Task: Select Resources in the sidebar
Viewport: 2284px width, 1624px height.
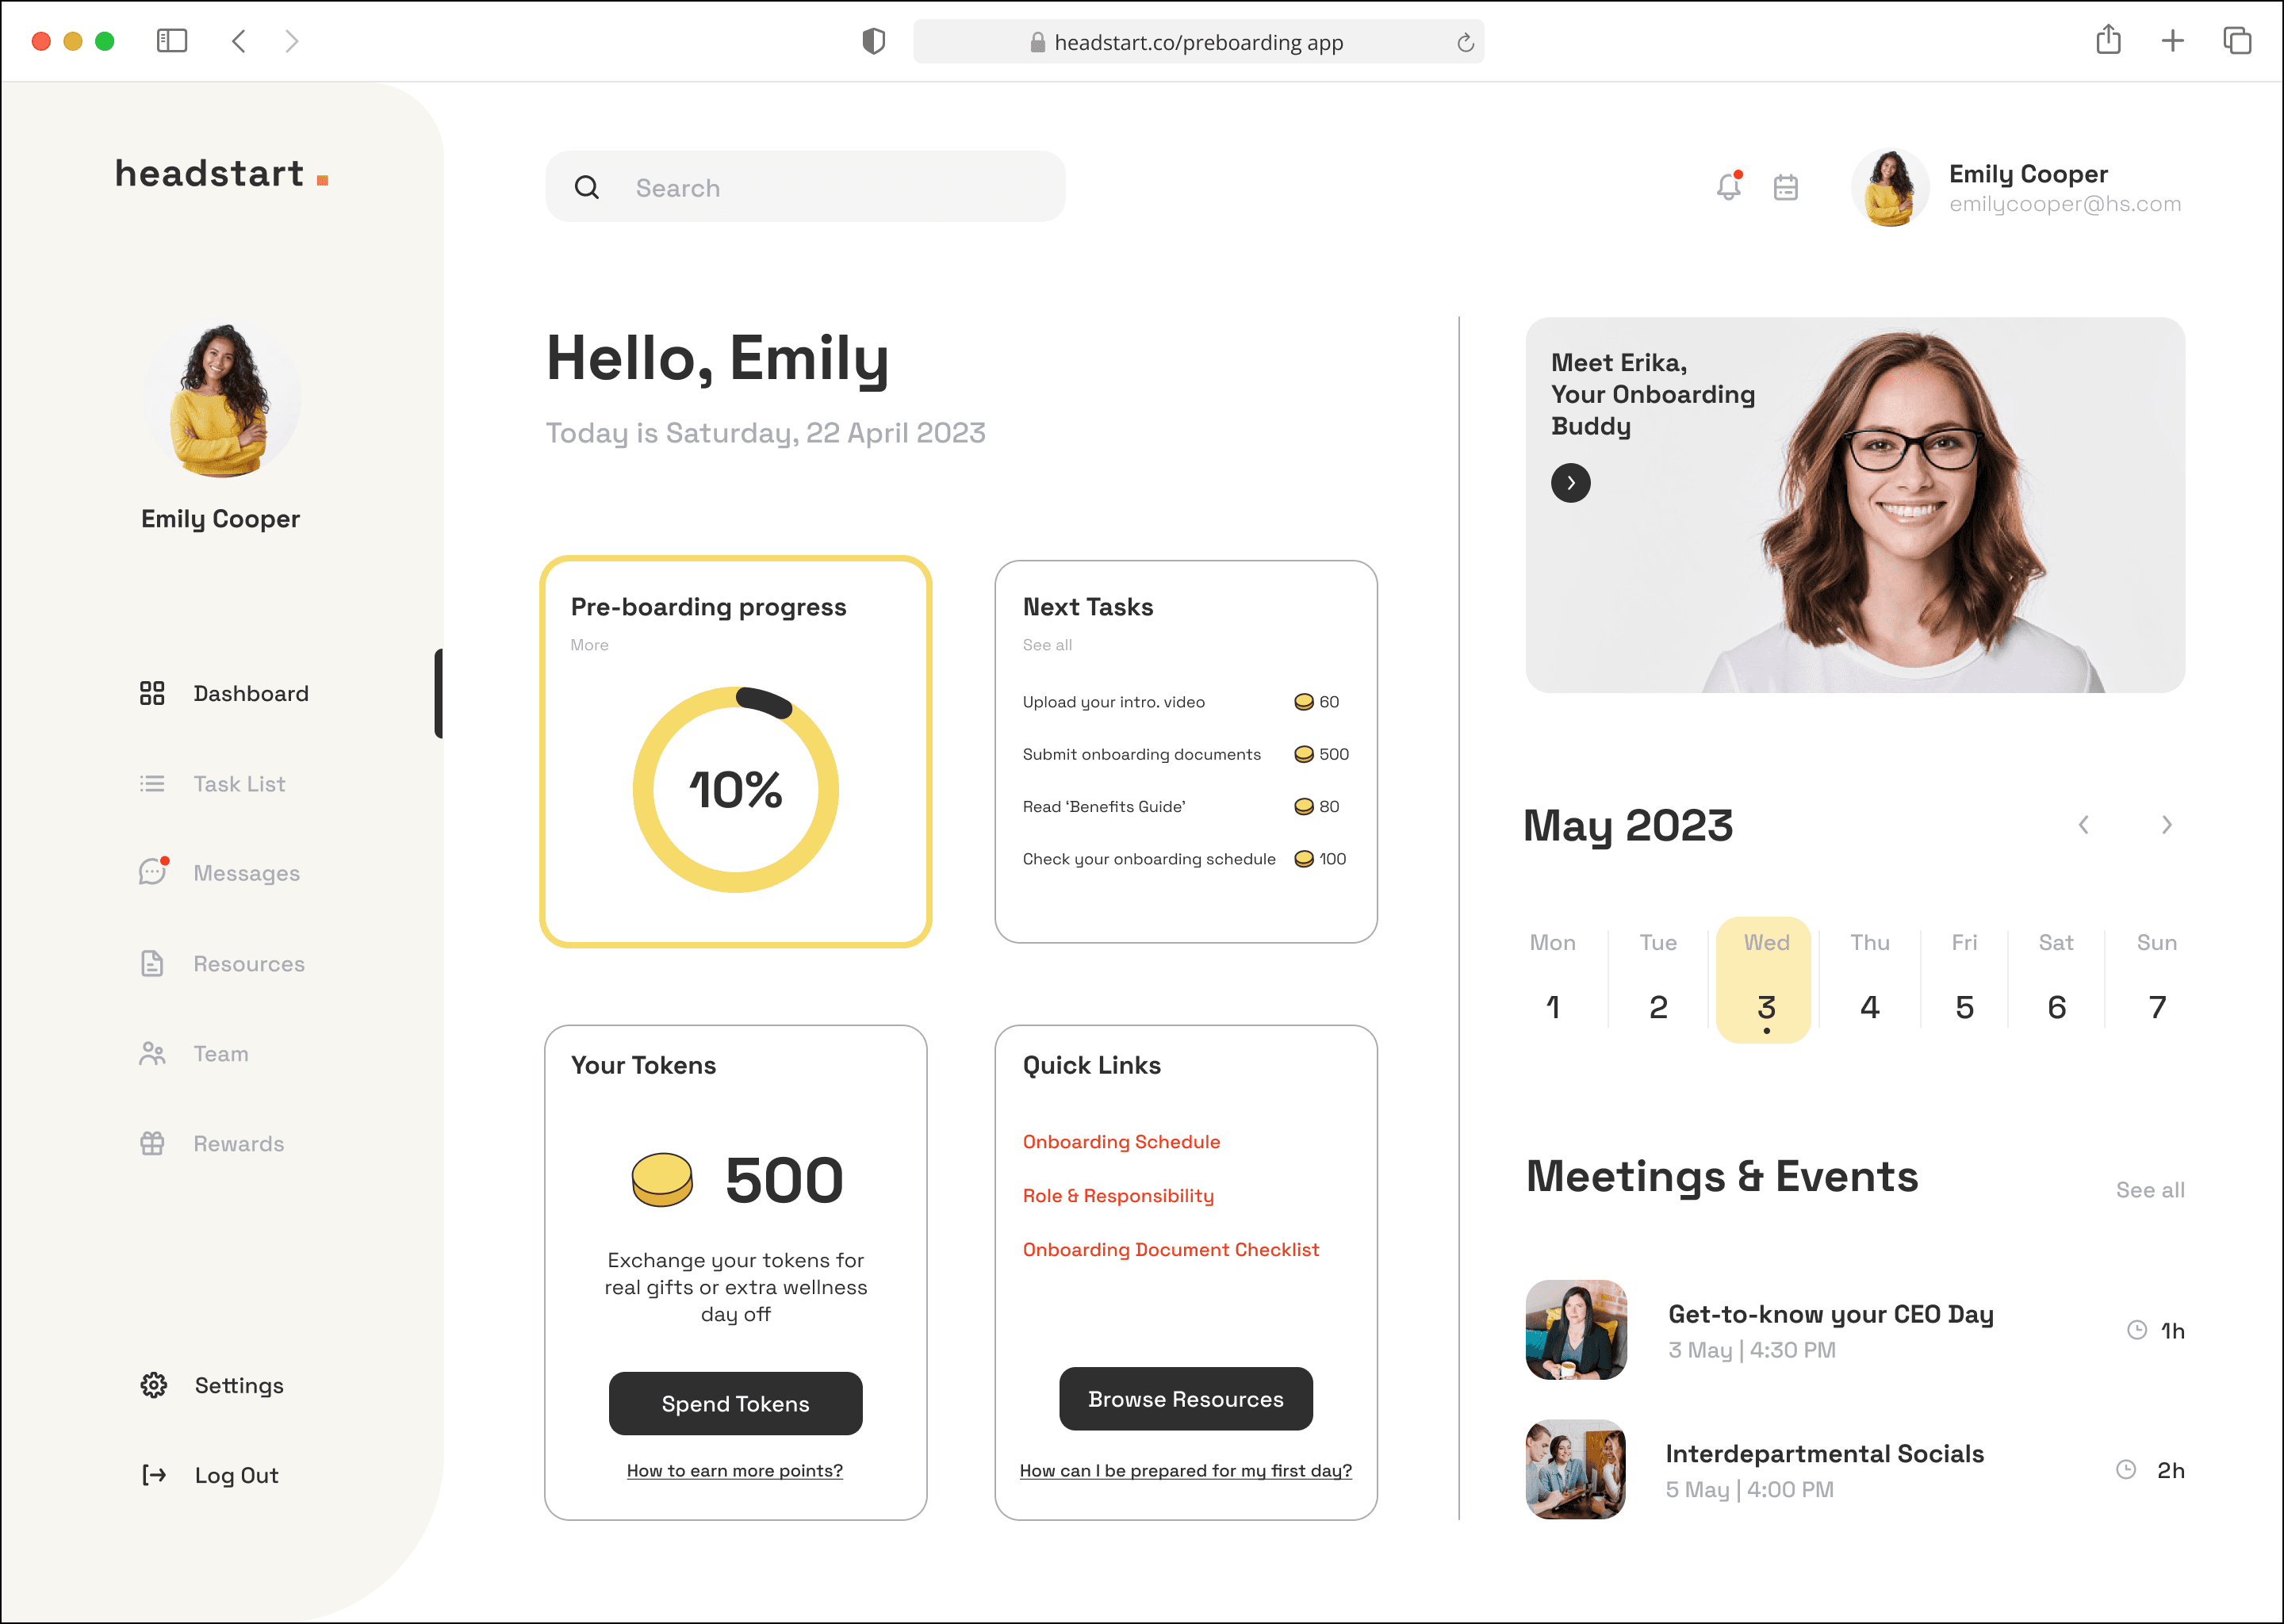Action: (248, 964)
